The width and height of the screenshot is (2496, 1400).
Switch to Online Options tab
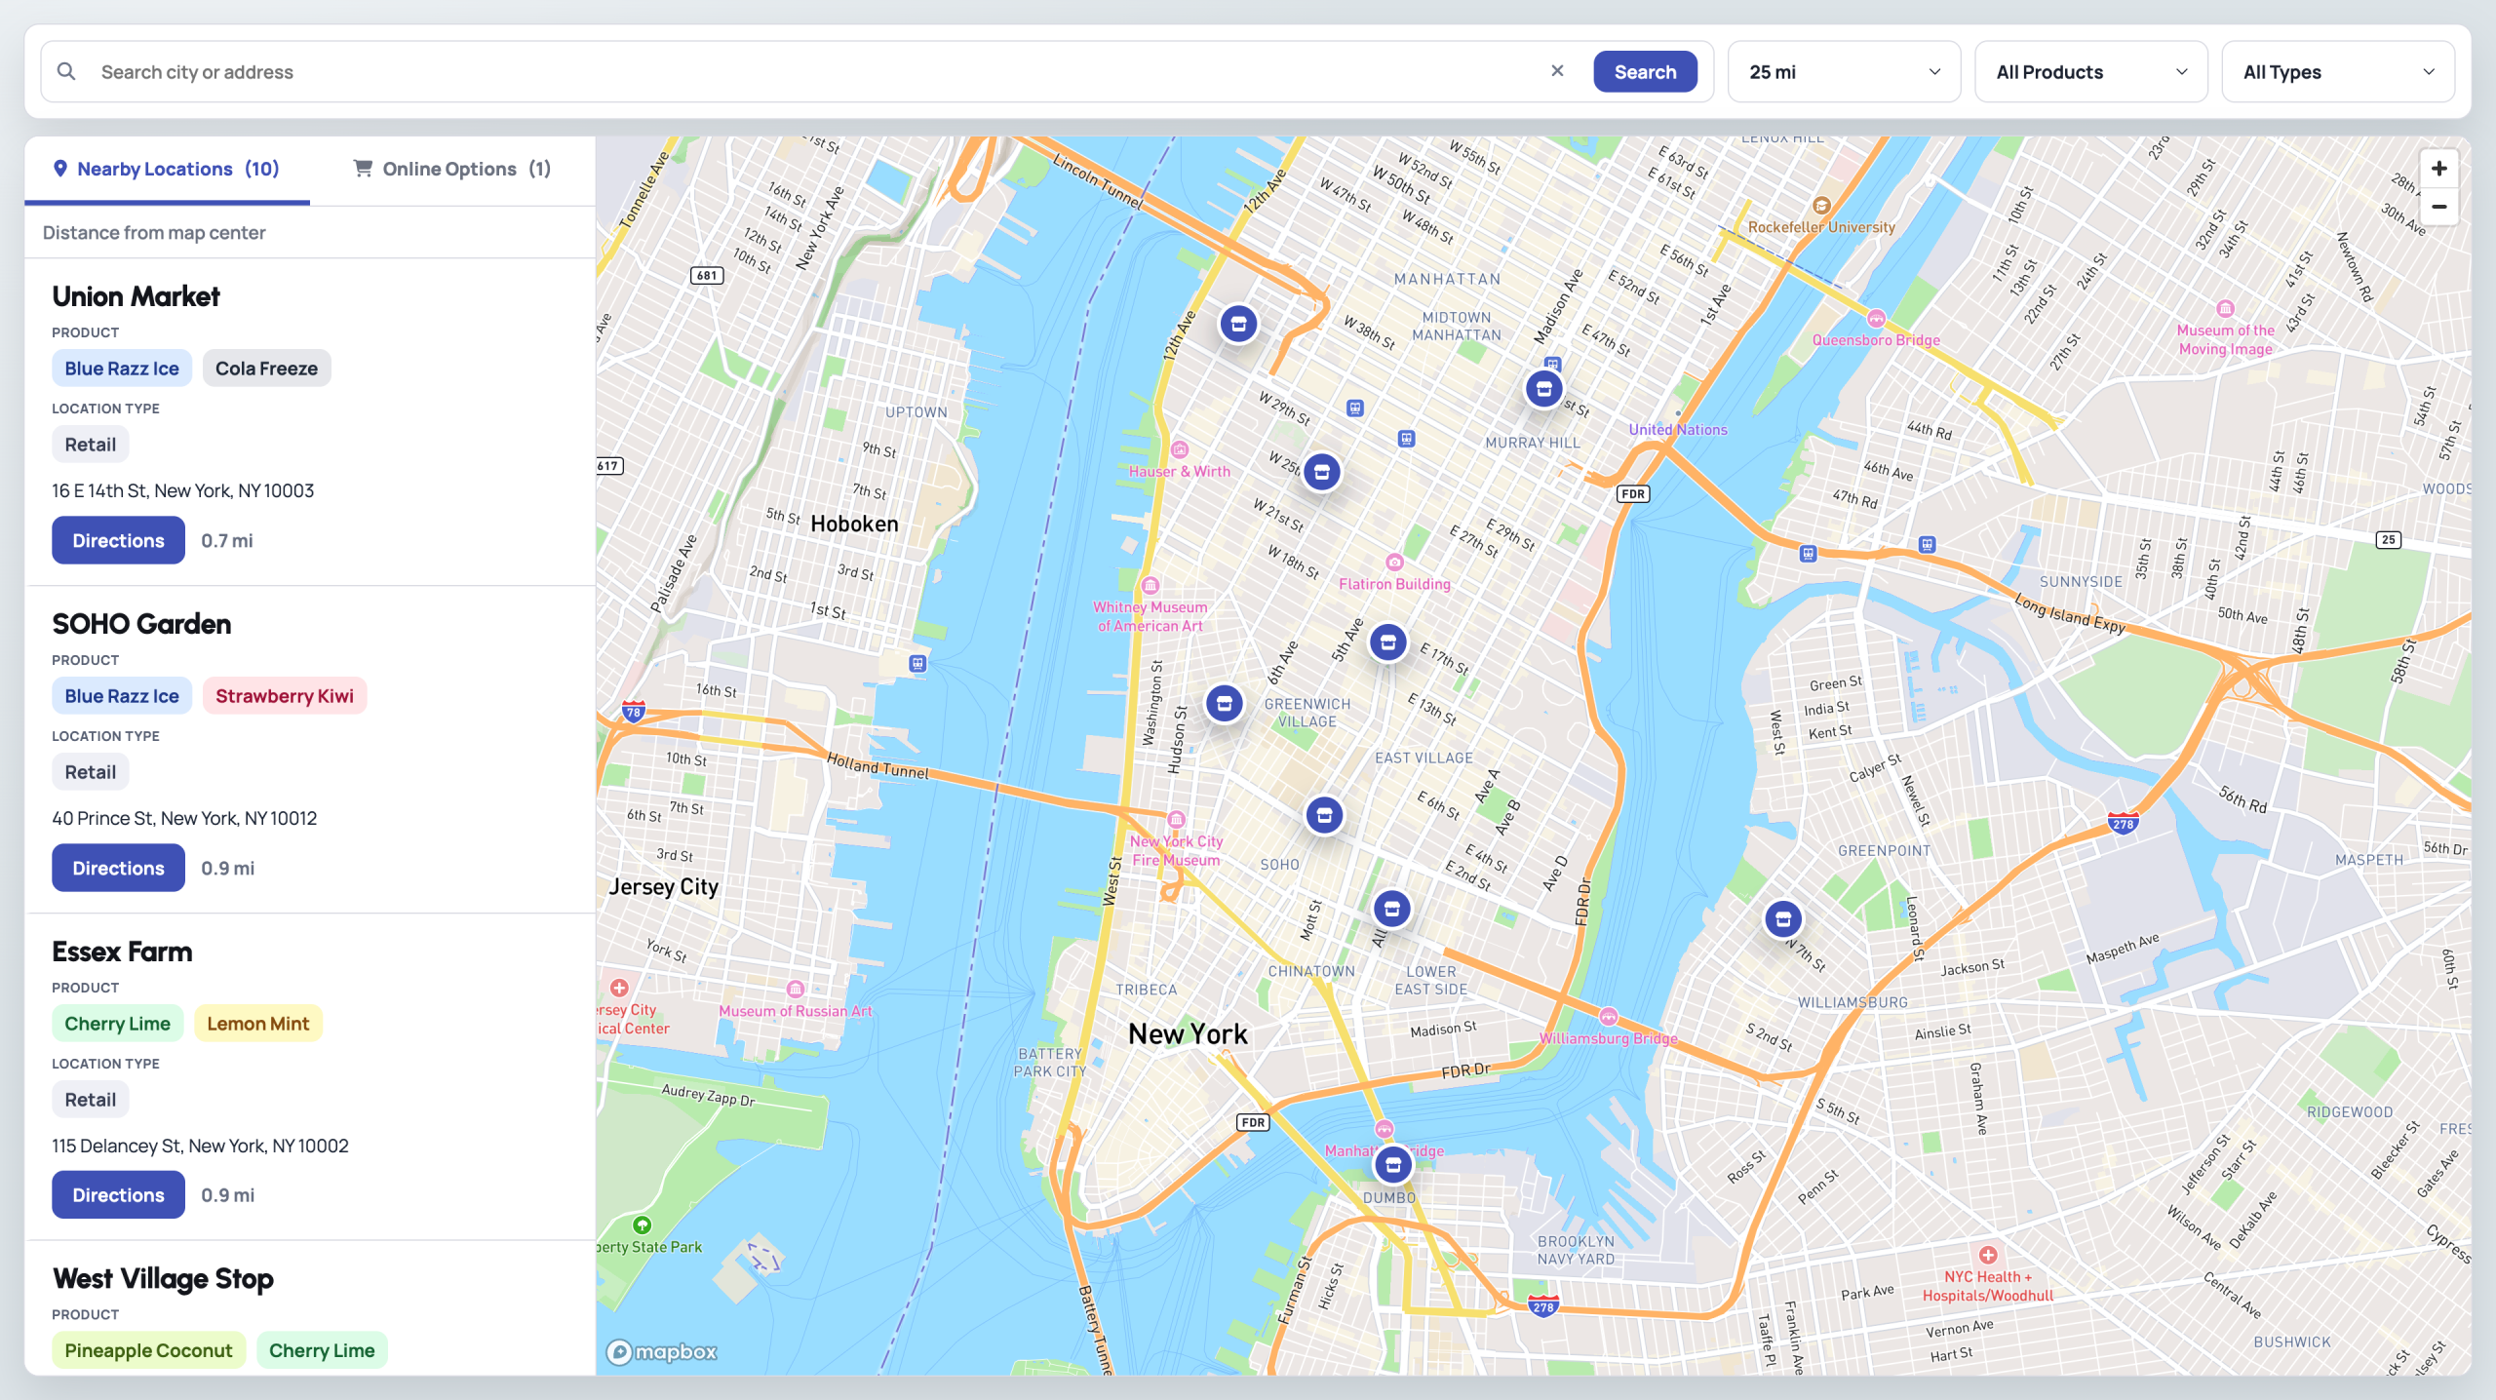(x=451, y=169)
